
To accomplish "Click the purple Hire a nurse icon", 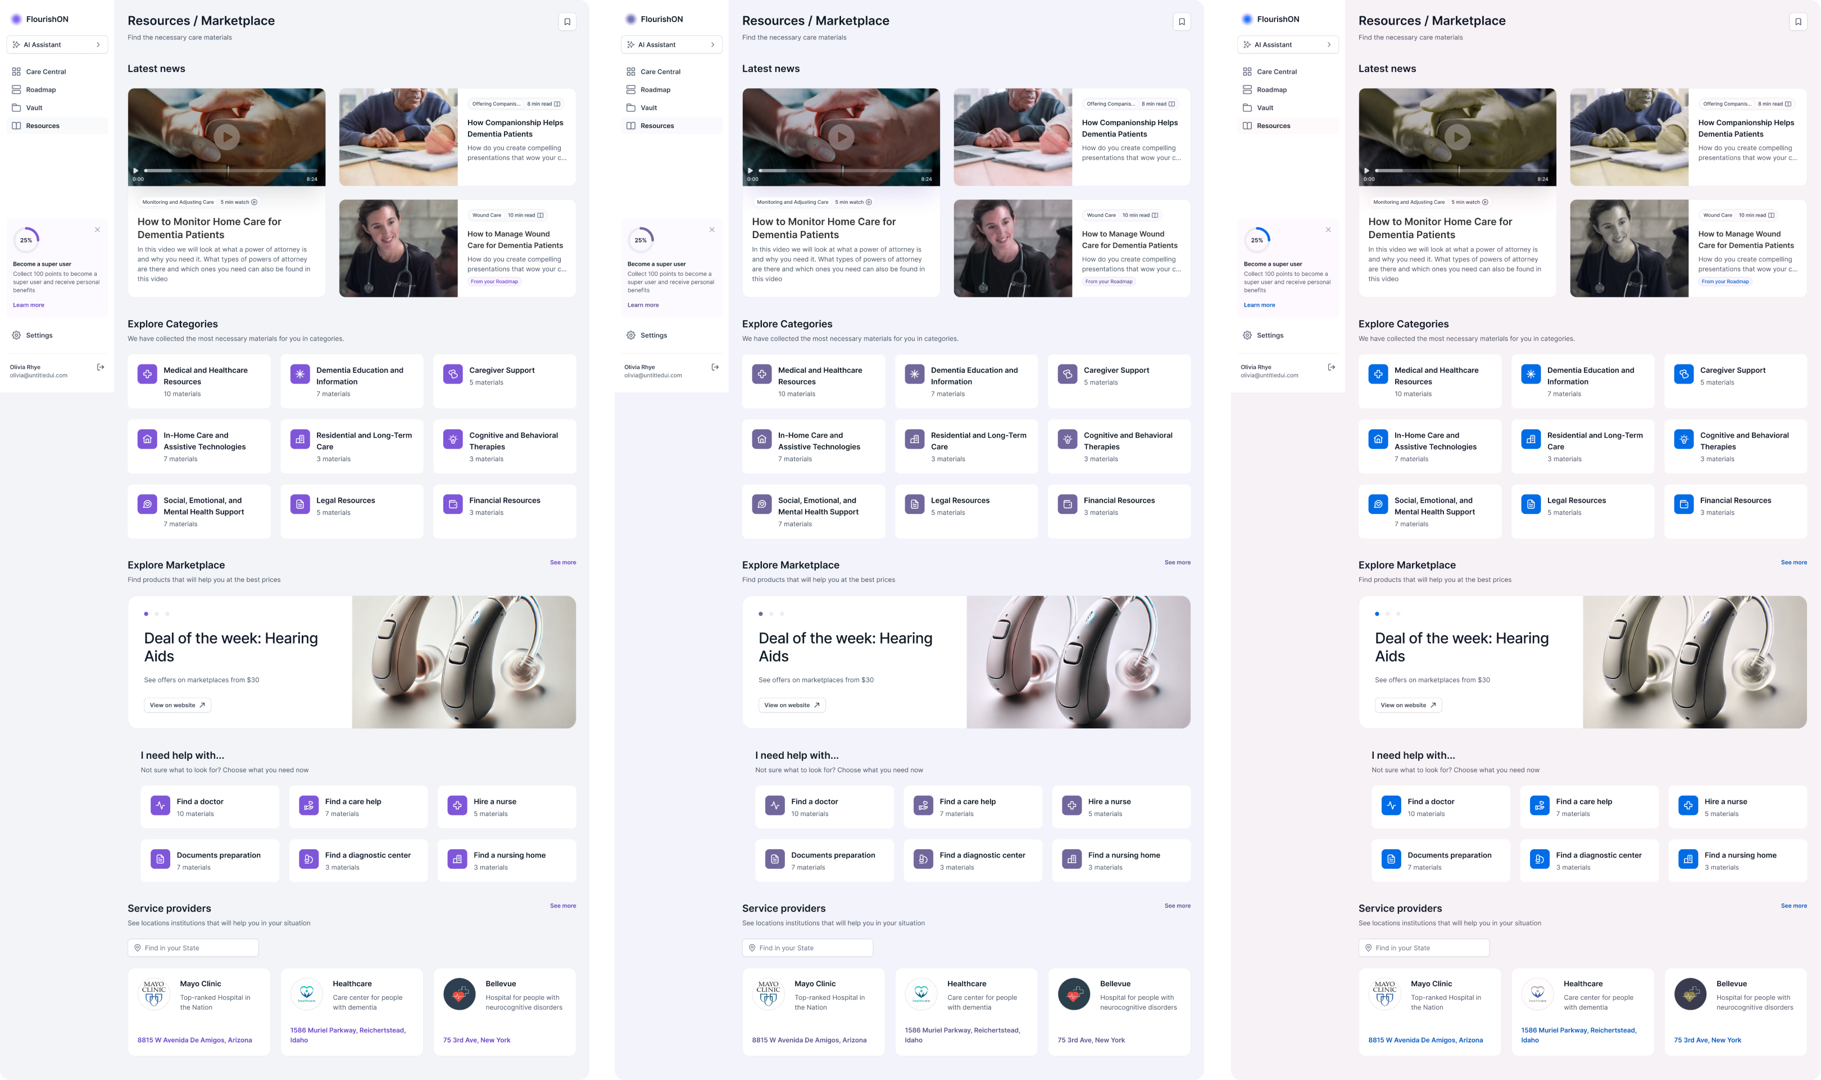I will [457, 805].
